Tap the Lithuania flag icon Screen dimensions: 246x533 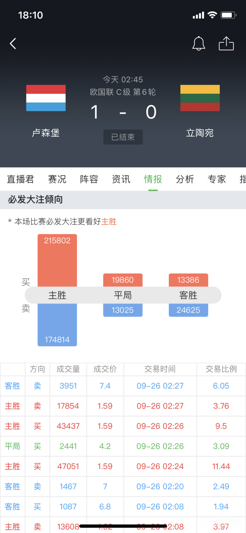(200, 98)
